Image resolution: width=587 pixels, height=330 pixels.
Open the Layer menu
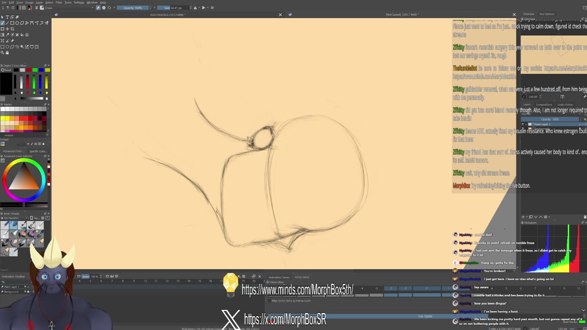39,2
